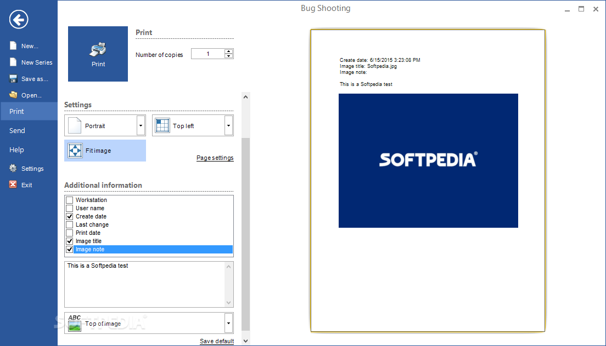Viewport: 606px width, 346px height.
Task: Click the Portrait page orientation icon
Action: 75,125
